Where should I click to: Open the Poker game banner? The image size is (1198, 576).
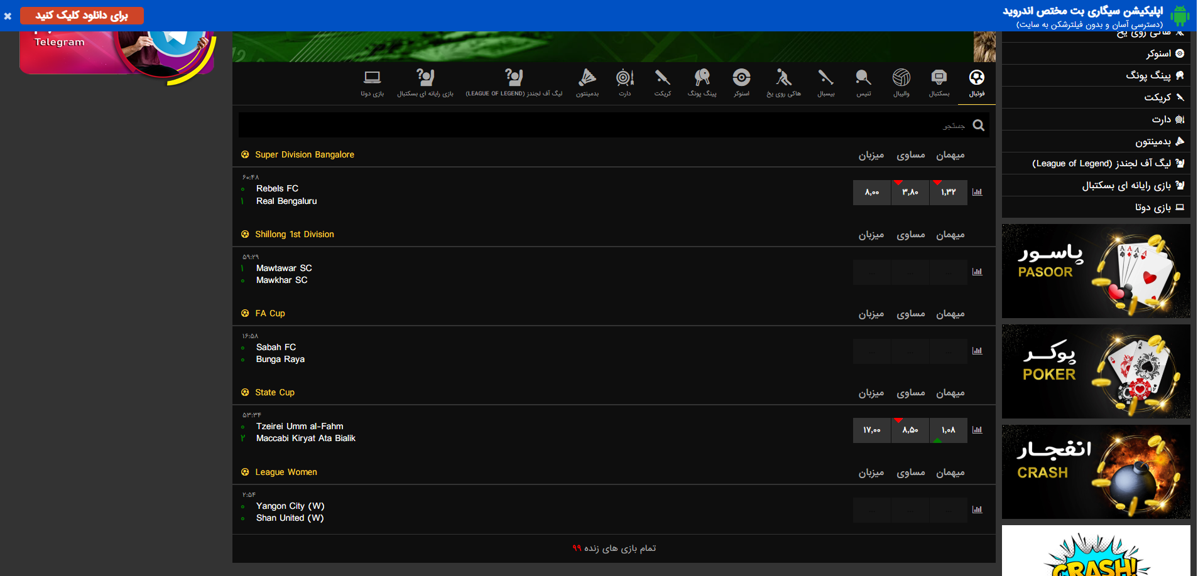1096,371
